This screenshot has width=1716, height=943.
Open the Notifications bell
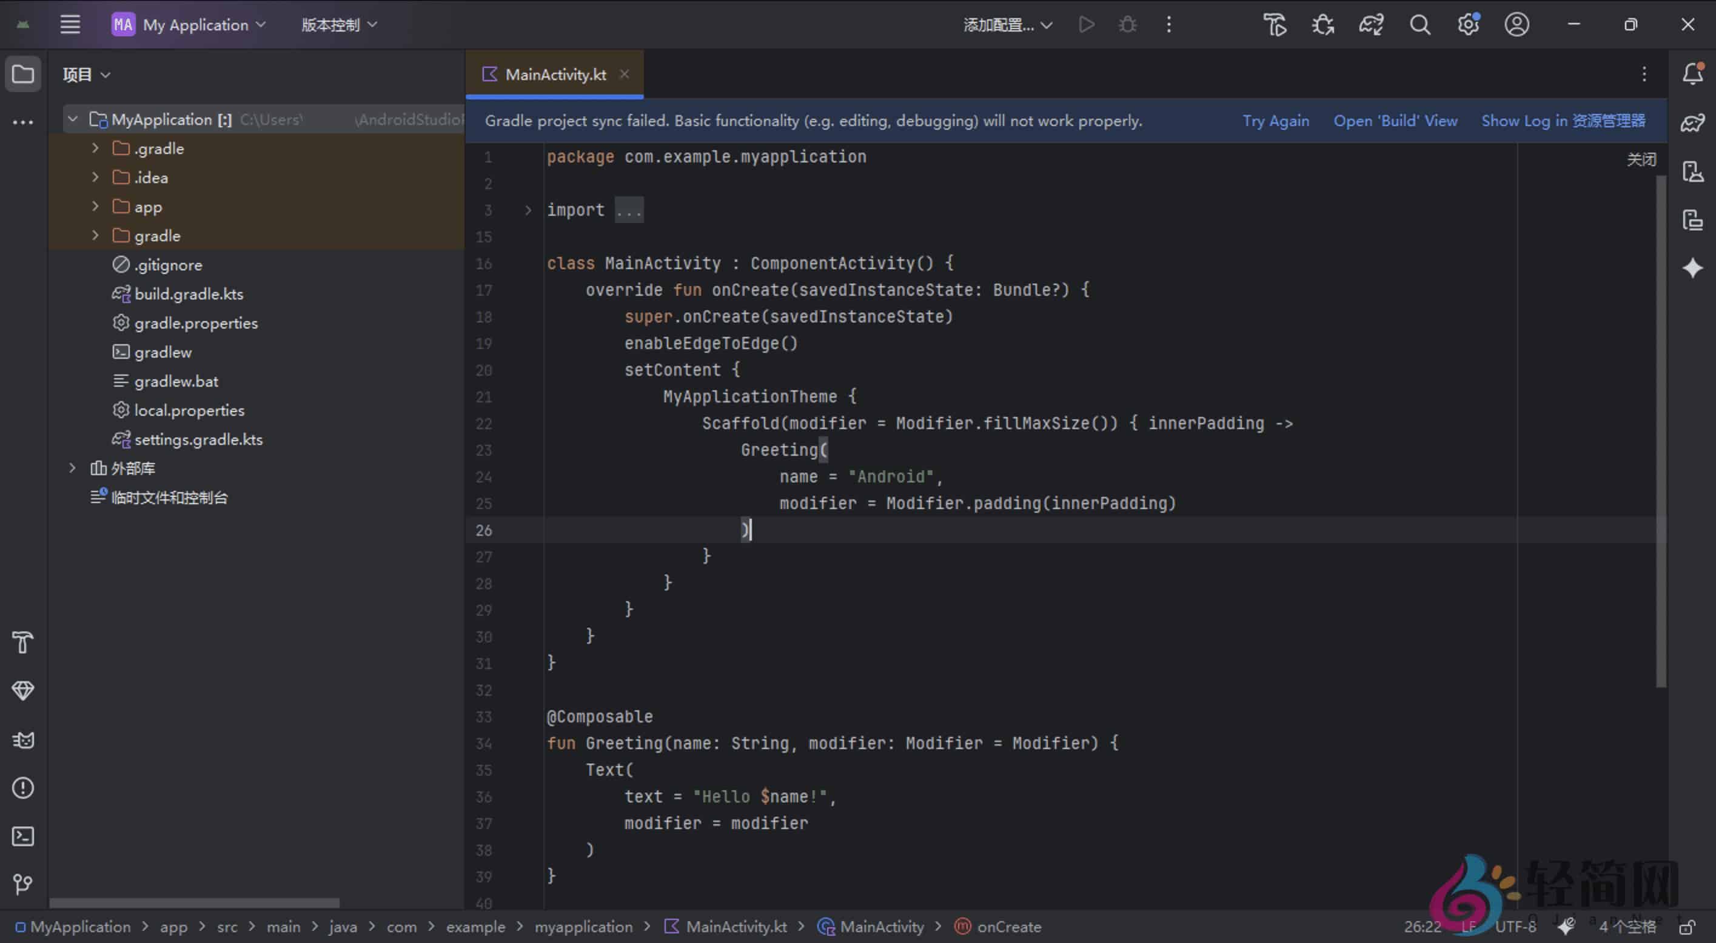[x=1692, y=75]
